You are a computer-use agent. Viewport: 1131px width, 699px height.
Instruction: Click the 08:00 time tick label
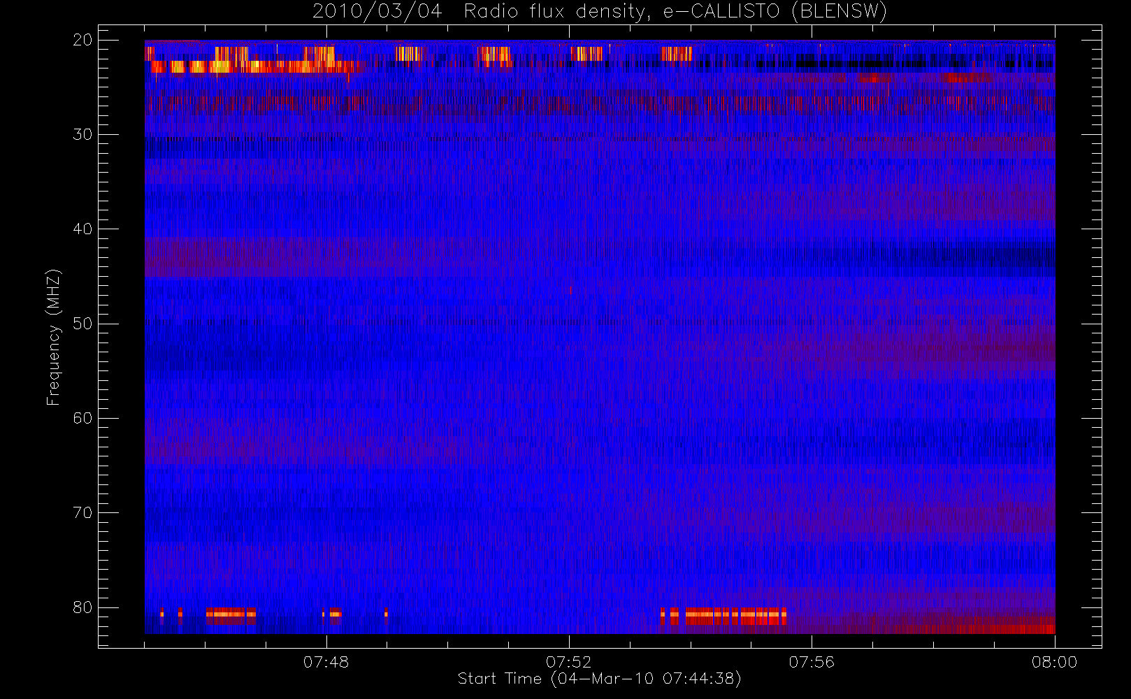1054,662
